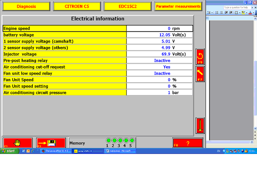Select Air conditioning cut-off request row
257x174 pixels.
click(x=98, y=67)
